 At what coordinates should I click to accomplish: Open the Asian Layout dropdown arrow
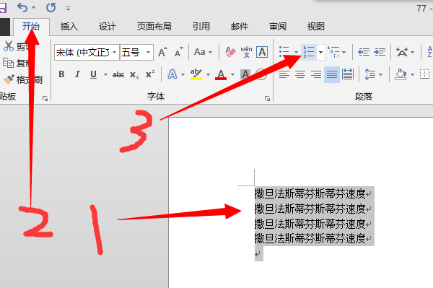(x=412, y=52)
